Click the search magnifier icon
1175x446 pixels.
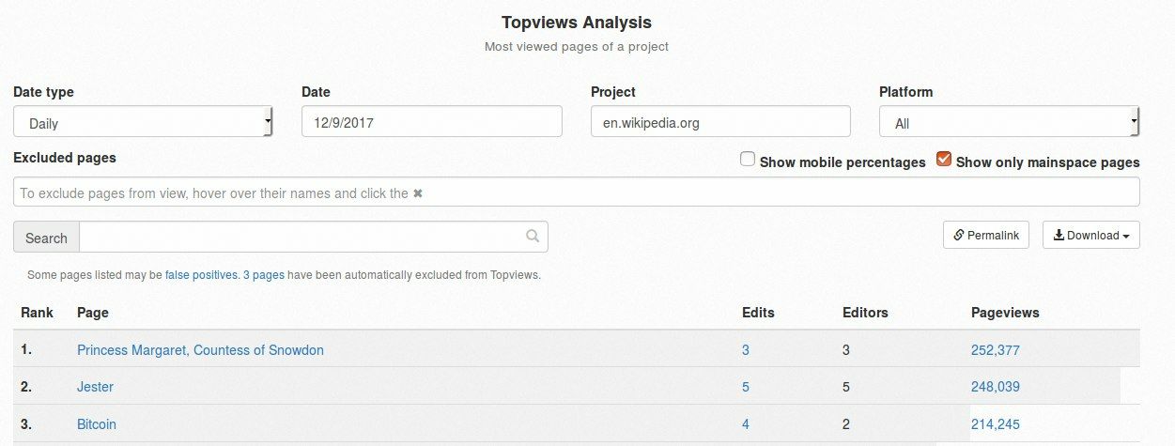click(533, 237)
